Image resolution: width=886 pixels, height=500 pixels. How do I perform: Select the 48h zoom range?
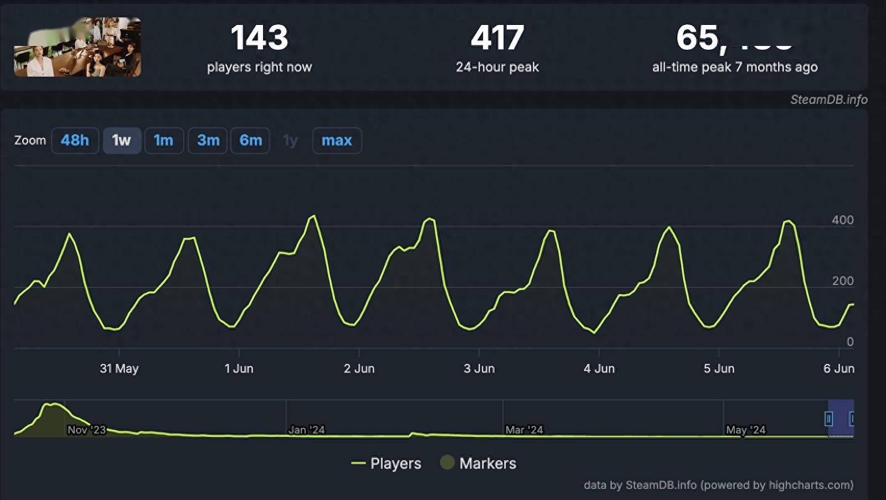tap(75, 141)
